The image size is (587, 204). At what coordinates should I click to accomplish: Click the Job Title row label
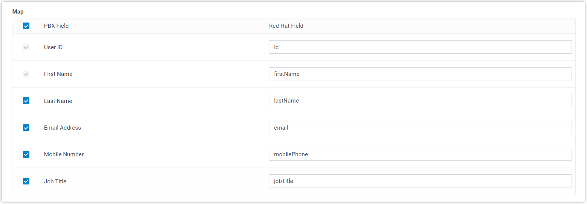[x=55, y=181]
